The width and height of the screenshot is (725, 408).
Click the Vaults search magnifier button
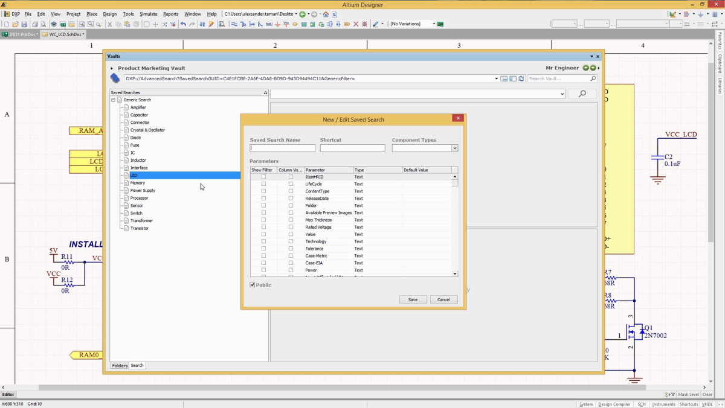click(x=582, y=94)
